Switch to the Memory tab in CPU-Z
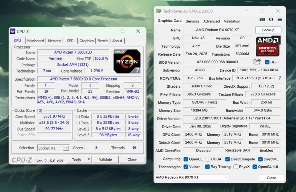The image size is (296, 192). [x=54, y=41]
